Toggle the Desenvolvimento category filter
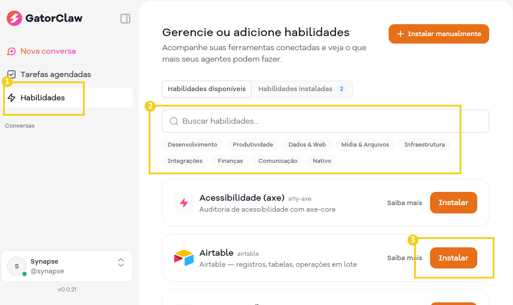 191,144
